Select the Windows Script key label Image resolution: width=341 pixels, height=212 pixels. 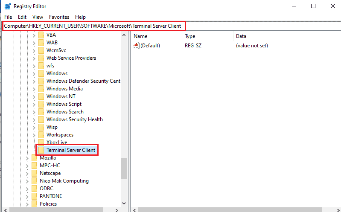64,104
